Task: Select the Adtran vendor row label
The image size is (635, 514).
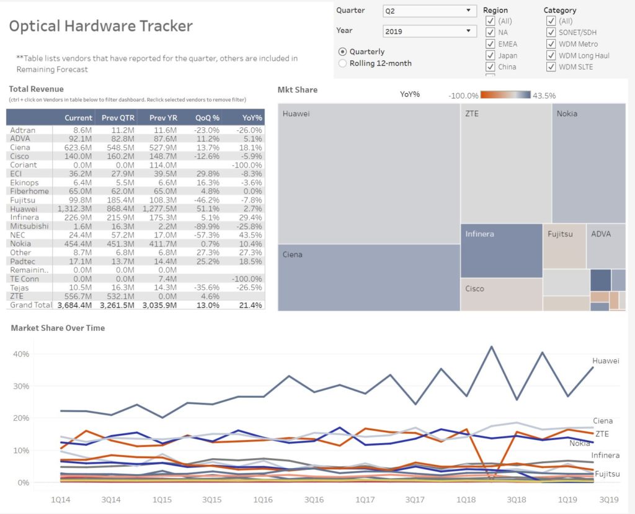Action: (23, 130)
